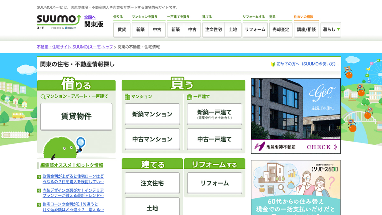Viewport: 382px width, 215px height.
Task: Select 中古 under 一戸建てを買う
Action: pyautogui.click(x=192, y=30)
